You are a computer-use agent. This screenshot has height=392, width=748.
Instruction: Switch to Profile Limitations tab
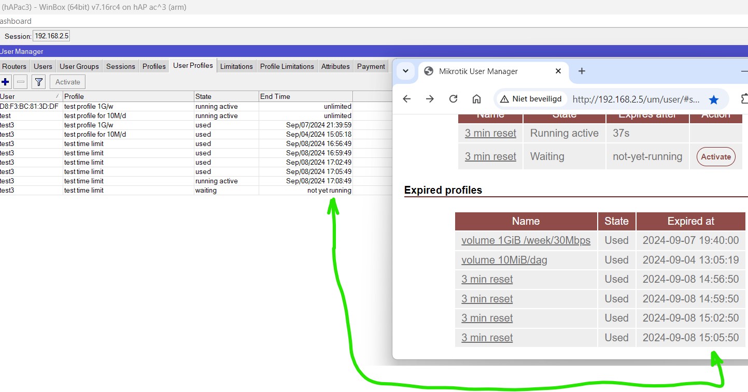pos(287,66)
